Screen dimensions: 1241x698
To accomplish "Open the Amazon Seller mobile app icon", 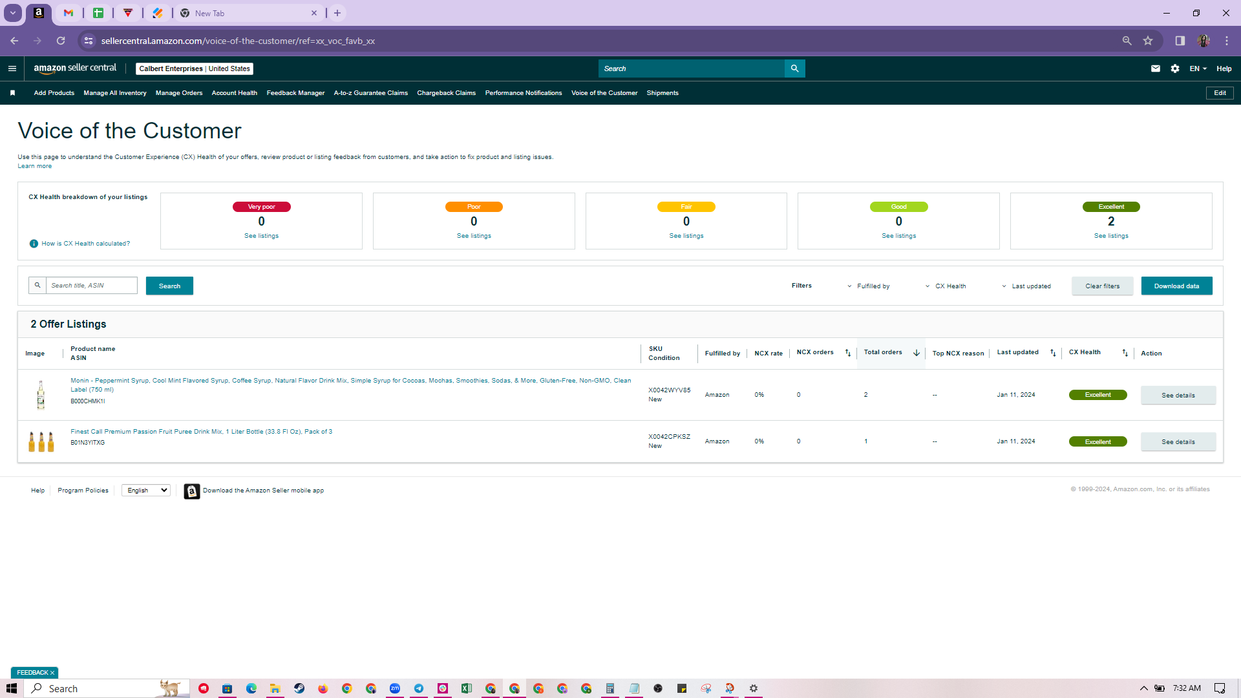I will 192,491.
